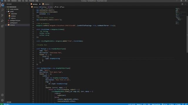Open notifications bell in status bar
This screenshot has height=105, width=188.
(x=186, y=104)
